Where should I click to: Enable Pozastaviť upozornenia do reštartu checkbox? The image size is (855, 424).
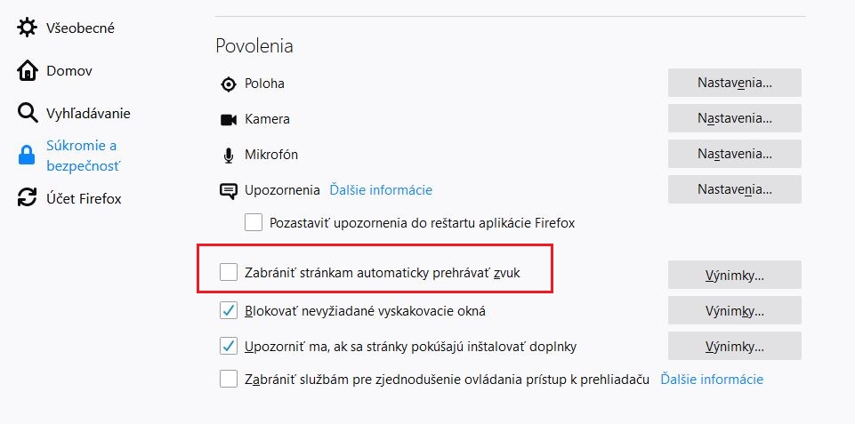254,222
